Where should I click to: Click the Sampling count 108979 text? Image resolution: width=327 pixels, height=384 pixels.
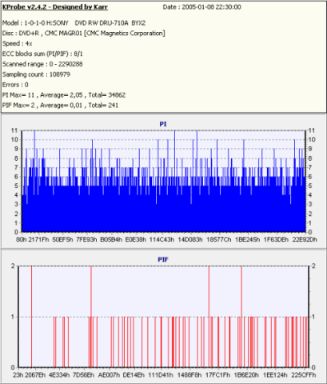(x=36, y=74)
